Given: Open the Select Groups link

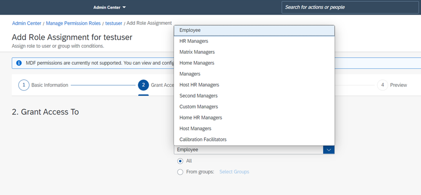Looking at the screenshot, I should click(234, 172).
